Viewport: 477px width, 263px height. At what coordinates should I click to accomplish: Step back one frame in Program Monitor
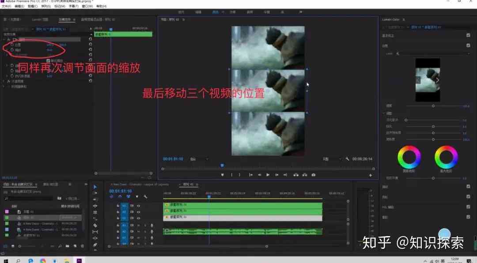point(260,175)
